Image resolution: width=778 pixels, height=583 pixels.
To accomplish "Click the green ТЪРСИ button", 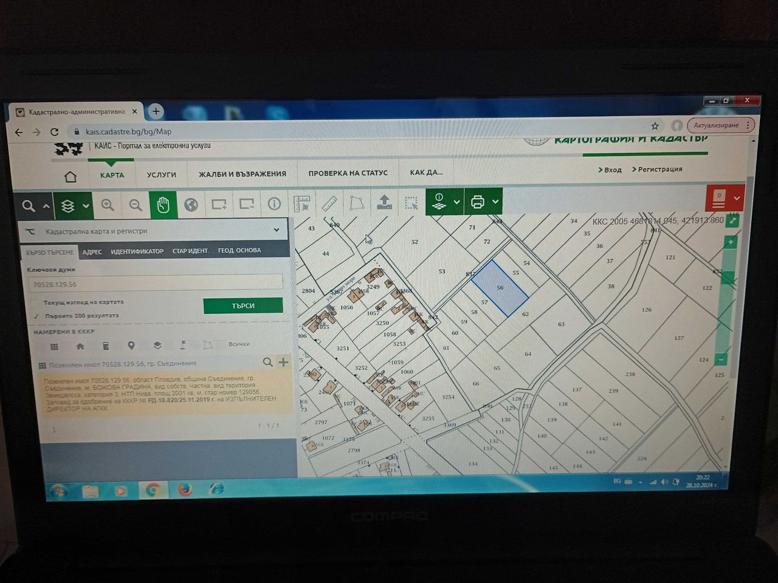I will (x=243, y=305).
